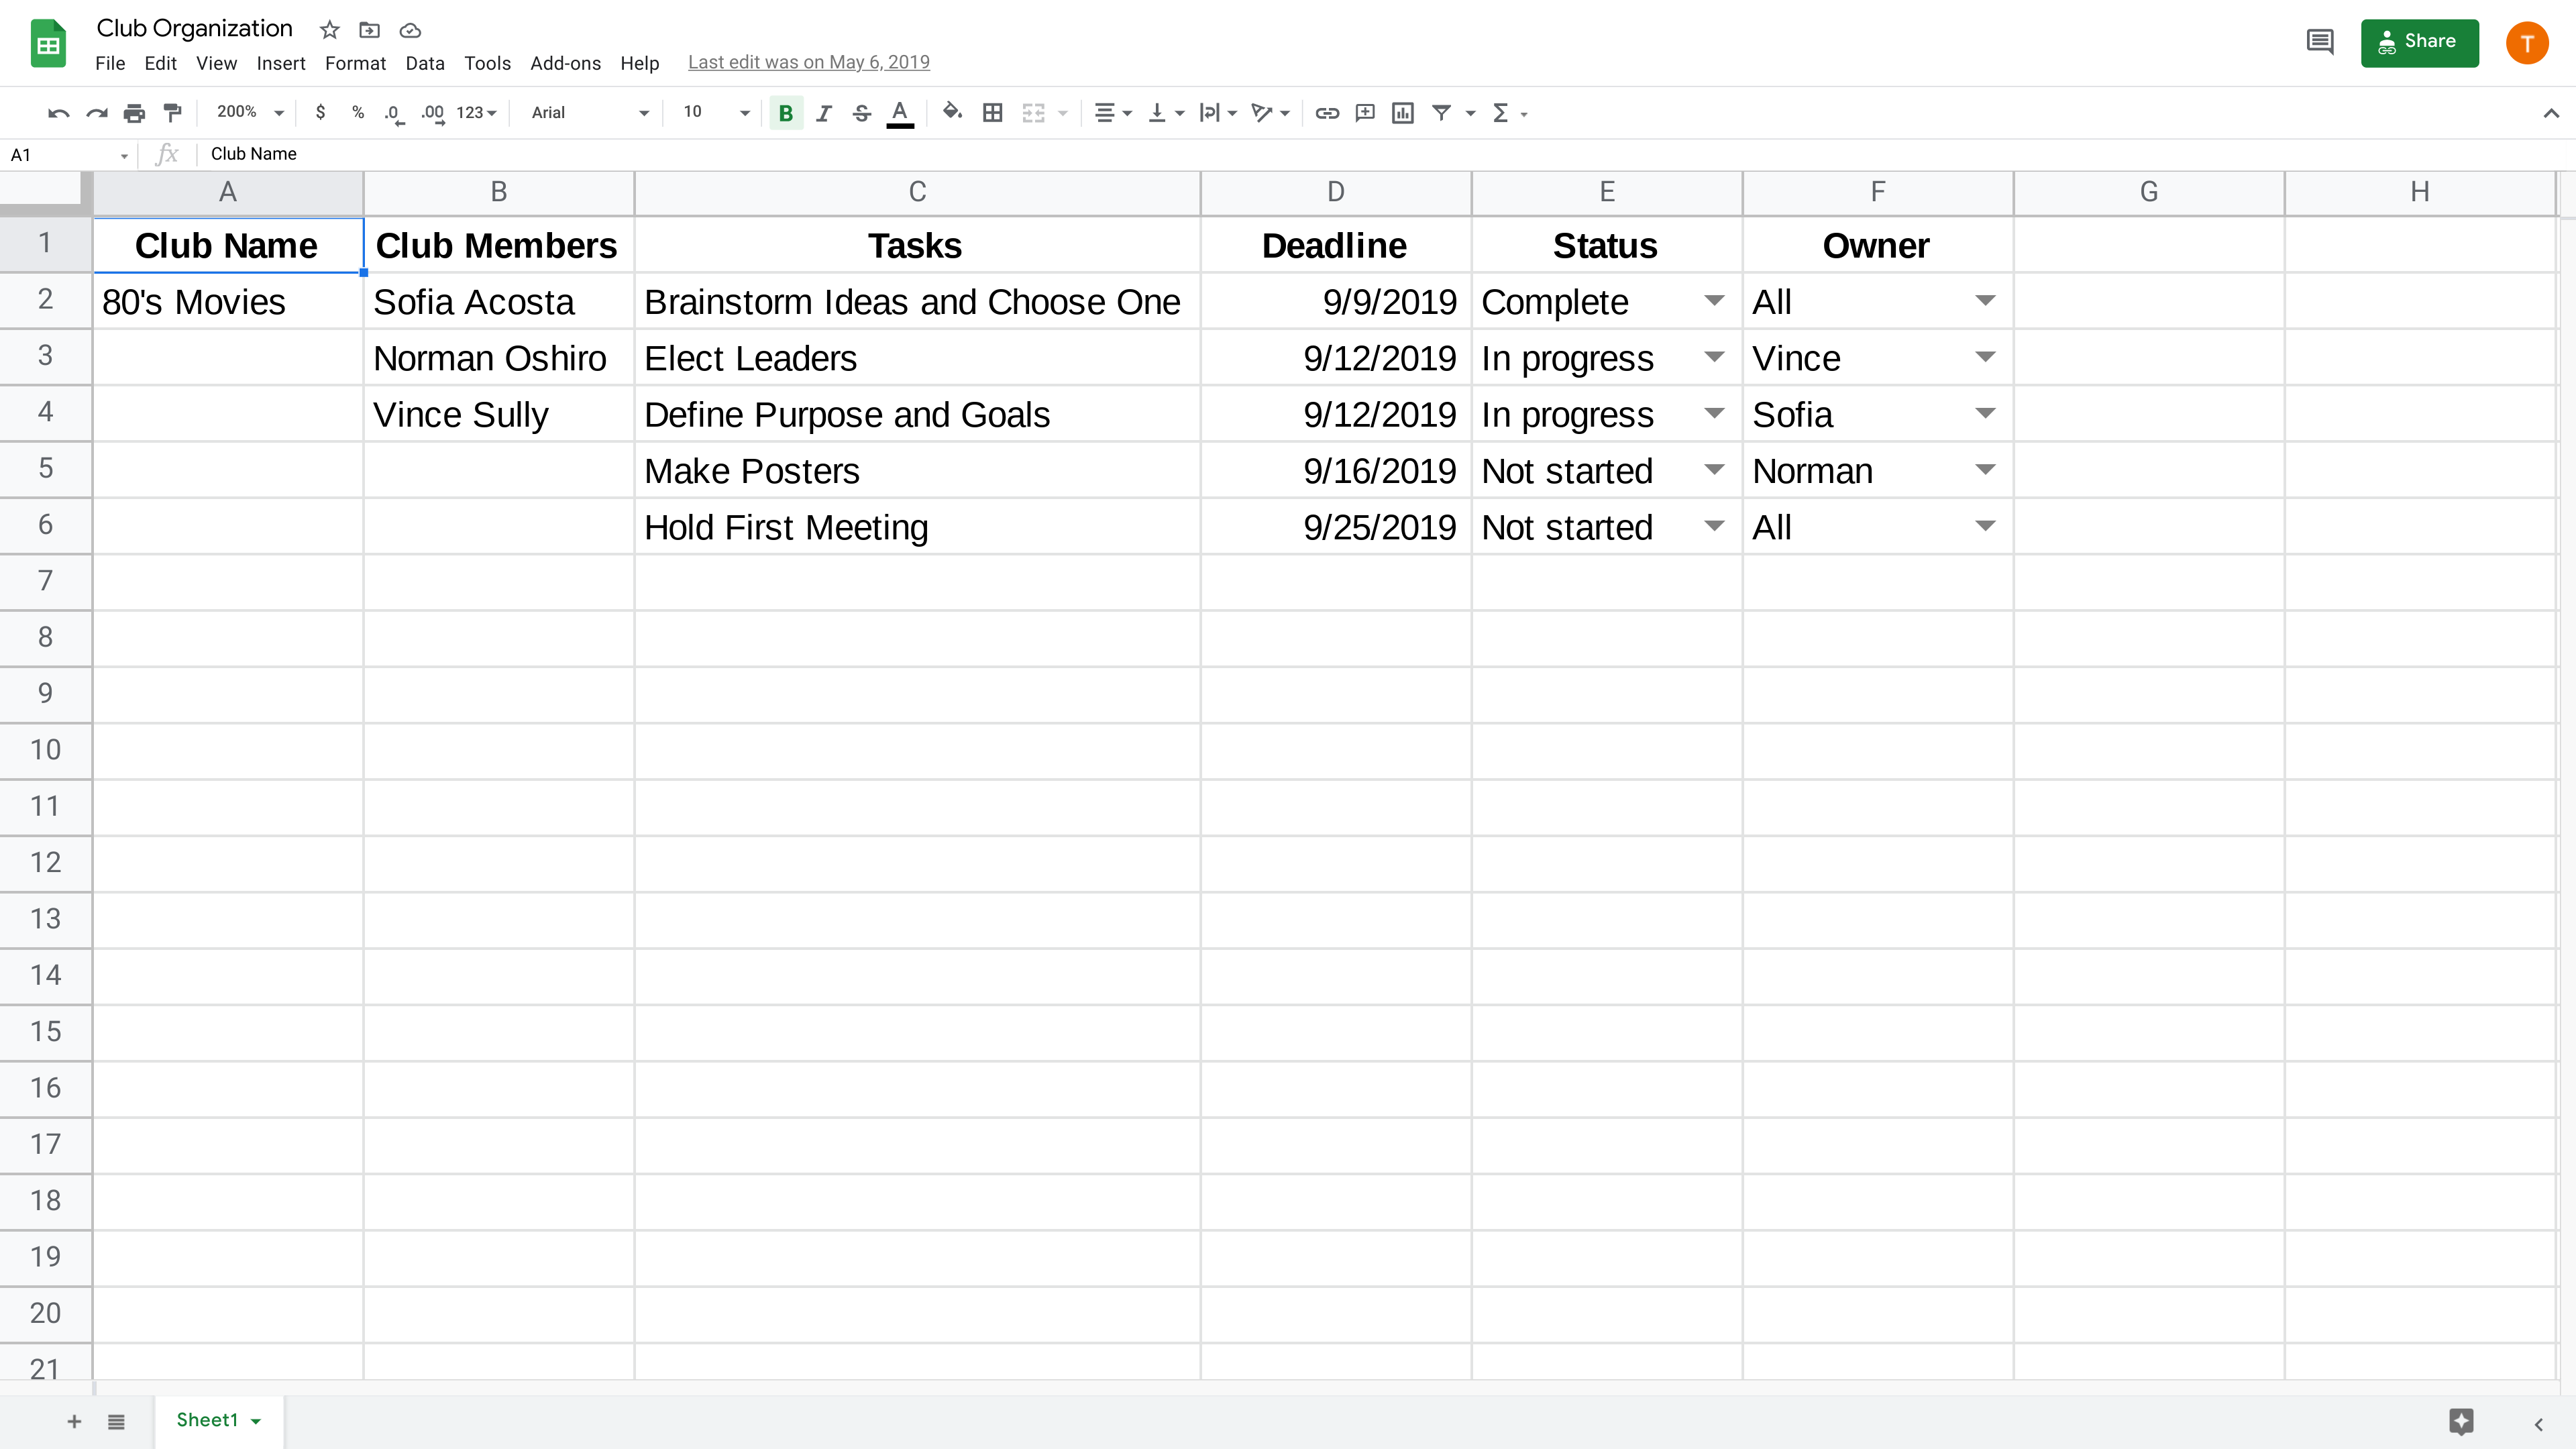Toggle bold formatting
2576x1449 pixels.
[786, 113]
